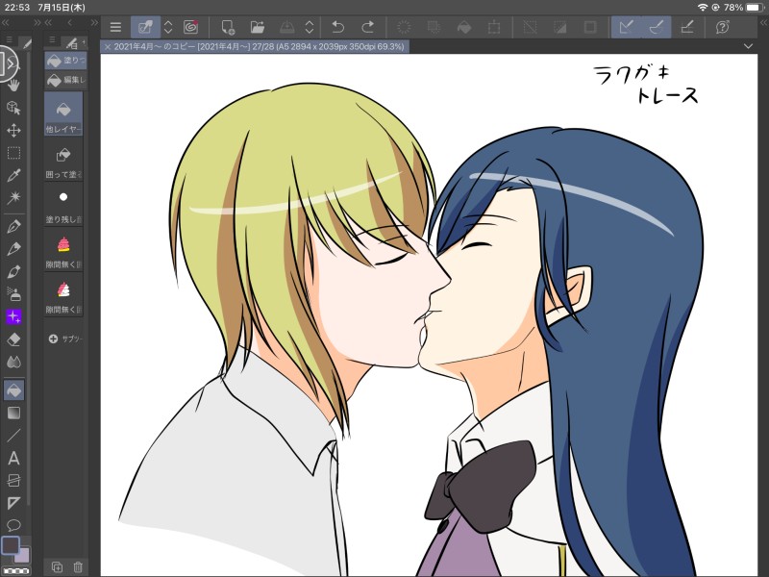Screen dimensions: 769x577
Task: Select the Move Layer tool
Action: [x=13, y=130]
